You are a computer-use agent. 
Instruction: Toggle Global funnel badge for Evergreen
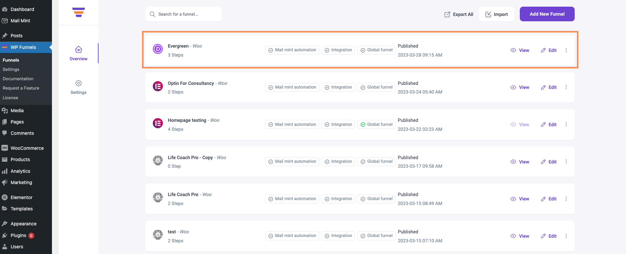pyautogui.click(x=376, y=50)
